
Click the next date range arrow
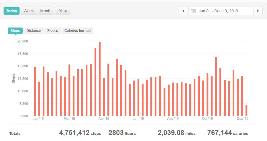(x=258, y=11)
